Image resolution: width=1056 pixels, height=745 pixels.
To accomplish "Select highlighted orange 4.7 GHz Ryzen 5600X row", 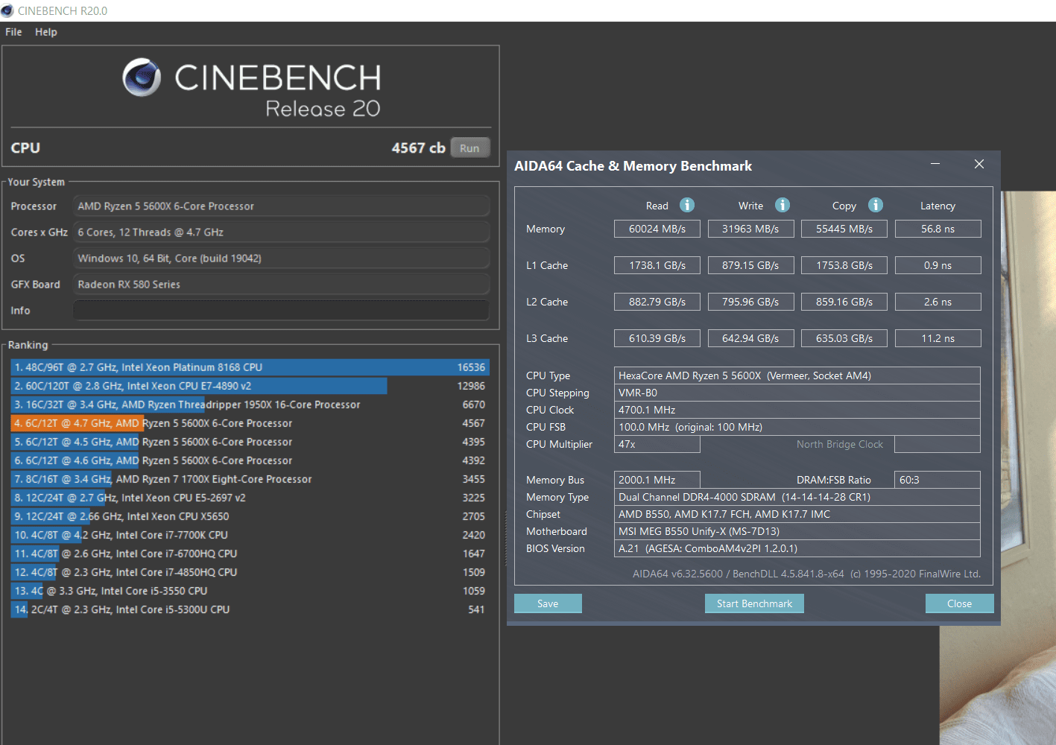I will [250, 423].
